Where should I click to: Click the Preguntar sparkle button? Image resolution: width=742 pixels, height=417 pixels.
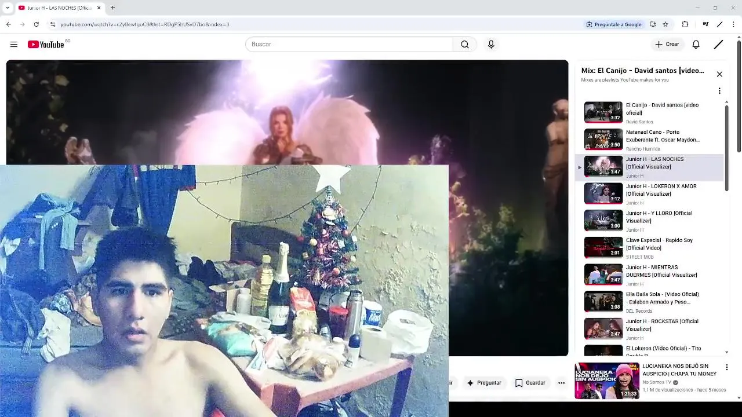tap(484, 383)
